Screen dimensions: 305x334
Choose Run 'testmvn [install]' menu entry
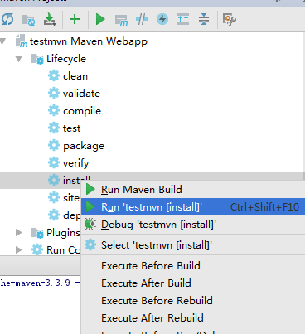[x=193, y=206]
